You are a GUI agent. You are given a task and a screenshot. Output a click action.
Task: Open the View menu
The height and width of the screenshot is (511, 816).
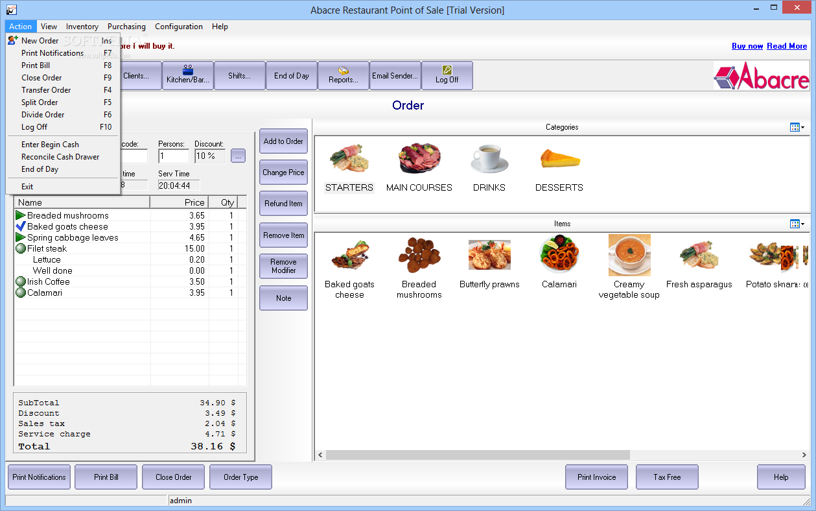click(x=49, y=27)
